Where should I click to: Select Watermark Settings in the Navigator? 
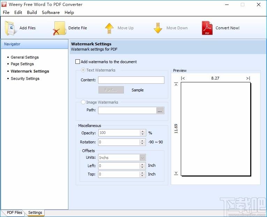30,71
